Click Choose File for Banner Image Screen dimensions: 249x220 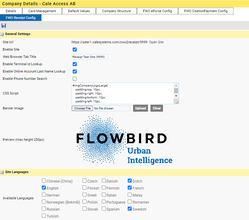pyautogui.click(x=82, y=108)
